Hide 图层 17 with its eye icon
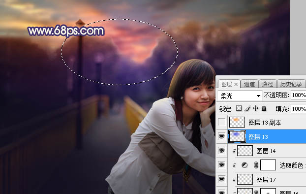 221,179
